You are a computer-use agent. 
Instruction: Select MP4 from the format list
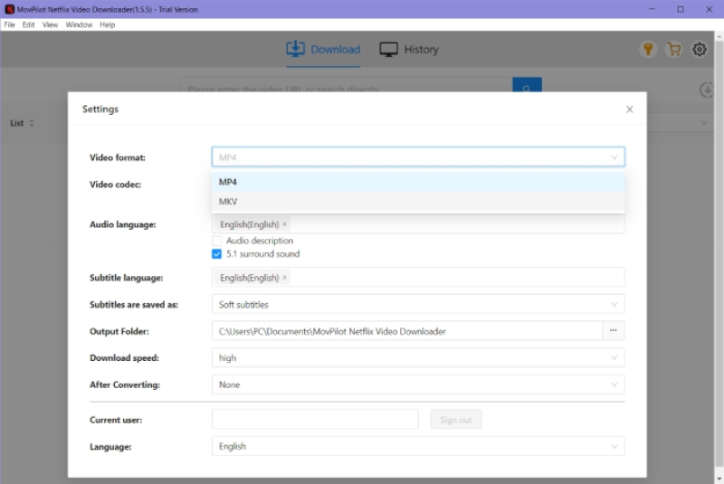[418, 182]
